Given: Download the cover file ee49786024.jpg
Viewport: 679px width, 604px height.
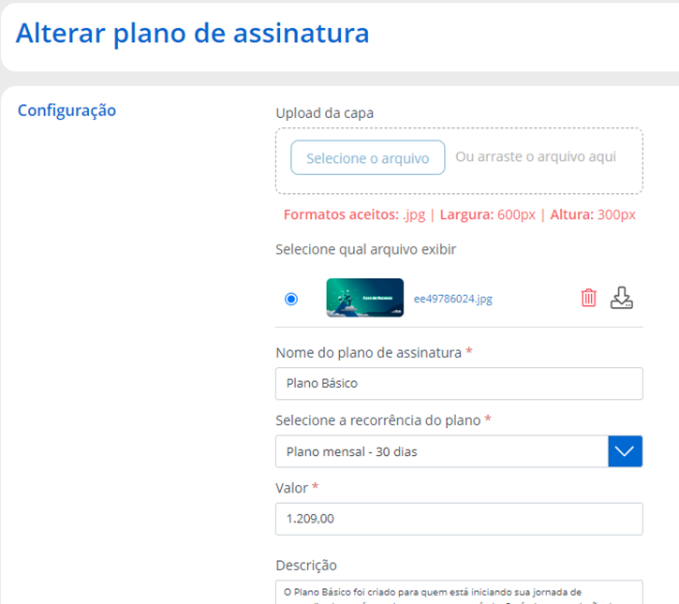Looking at the screenshot, I should [622, 298].
